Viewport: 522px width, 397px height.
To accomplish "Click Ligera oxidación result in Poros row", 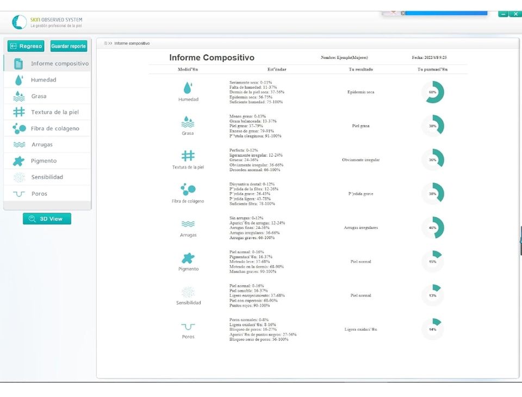I will (x=361, y=330).
